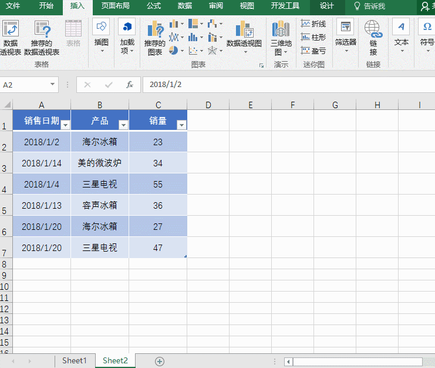The height and width of the screenshot is (368, 435).
Task: Insert a Line sparkline (折线)
Action: point(313,24)
